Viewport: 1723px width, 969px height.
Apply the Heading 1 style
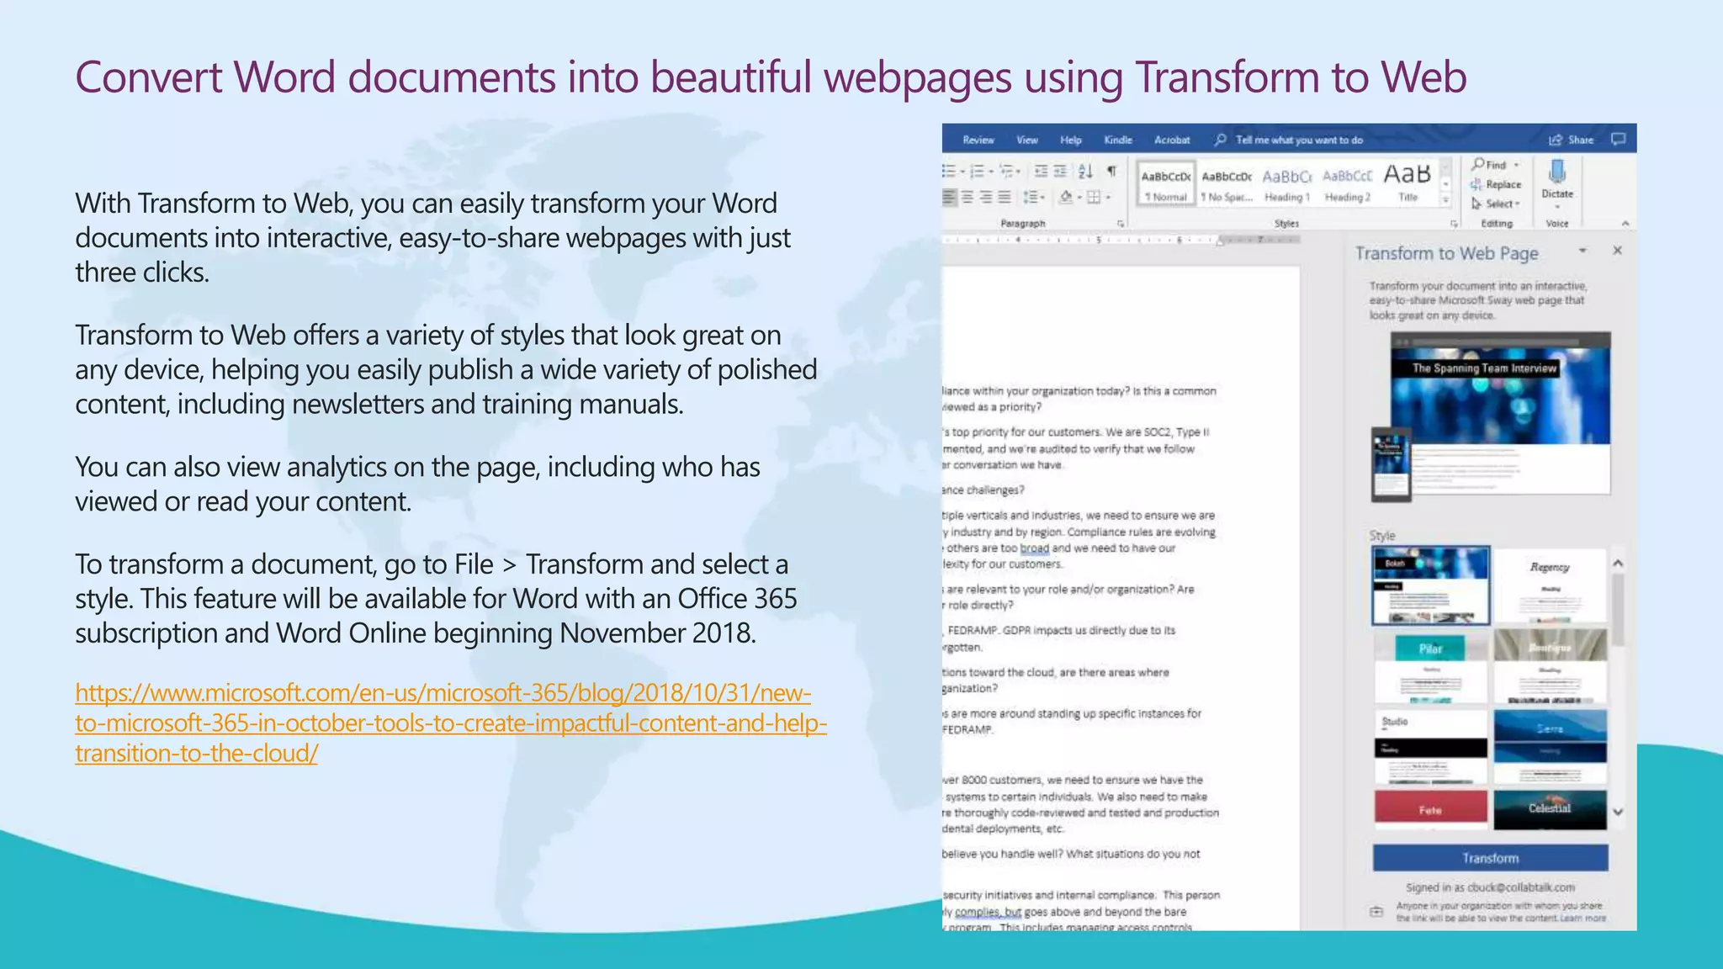(x=1287, y=183)
